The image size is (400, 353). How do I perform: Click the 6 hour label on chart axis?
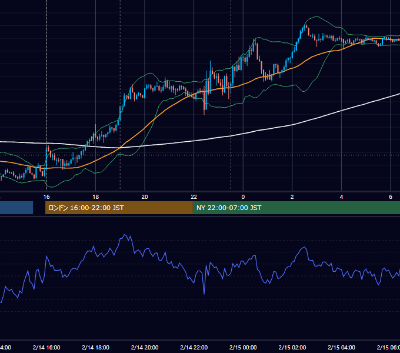pos(391,197)
